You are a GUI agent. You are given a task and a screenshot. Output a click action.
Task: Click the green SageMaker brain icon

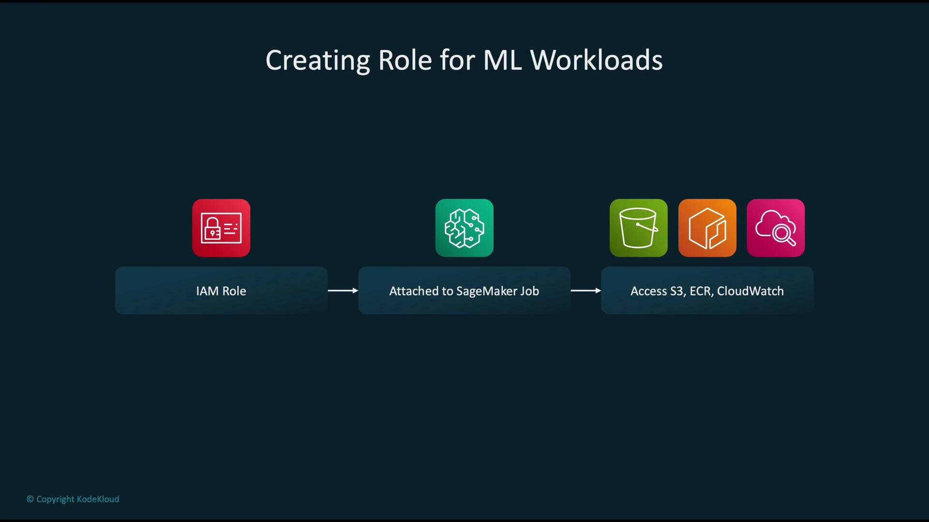(x=464, y=228)
